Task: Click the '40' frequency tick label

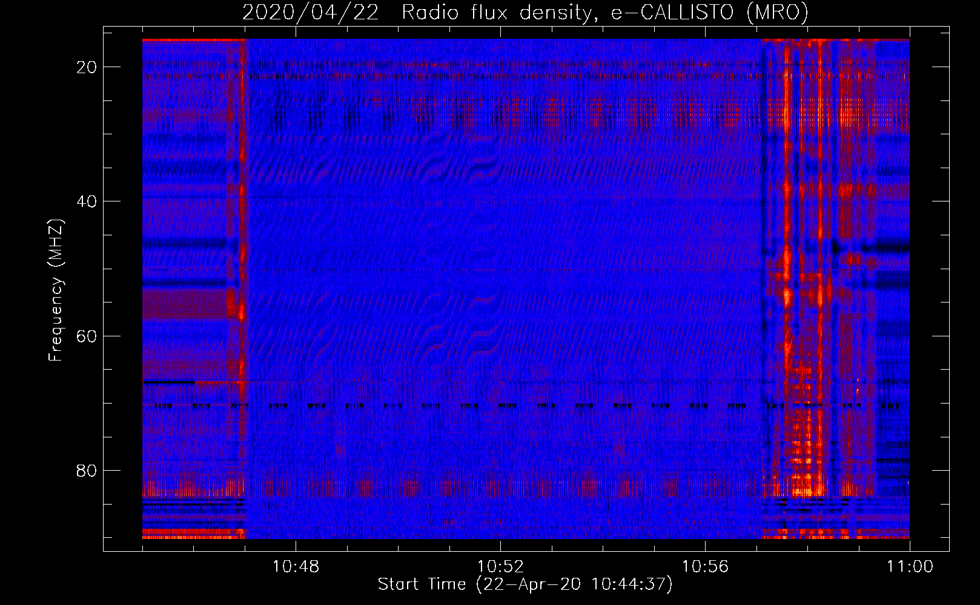Action: point(87,201)
